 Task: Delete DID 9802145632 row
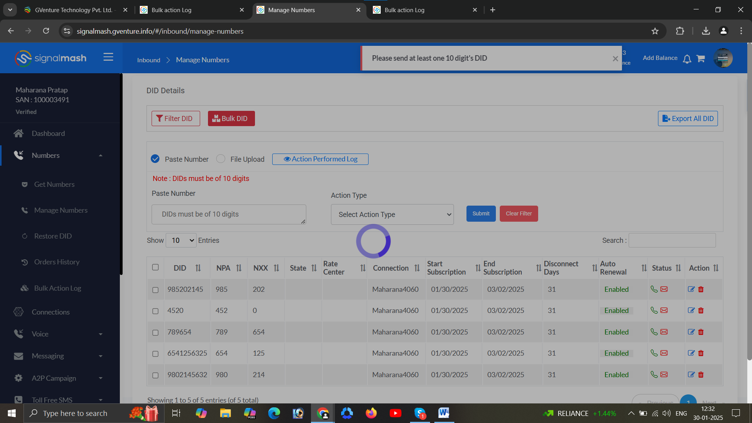pyautogui.click(x=701, y=374)
